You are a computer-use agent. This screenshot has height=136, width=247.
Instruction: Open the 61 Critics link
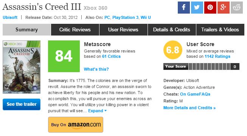[111, 56]
